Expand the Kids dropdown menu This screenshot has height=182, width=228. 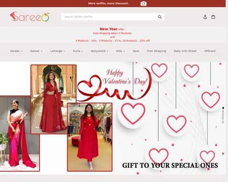121,51
